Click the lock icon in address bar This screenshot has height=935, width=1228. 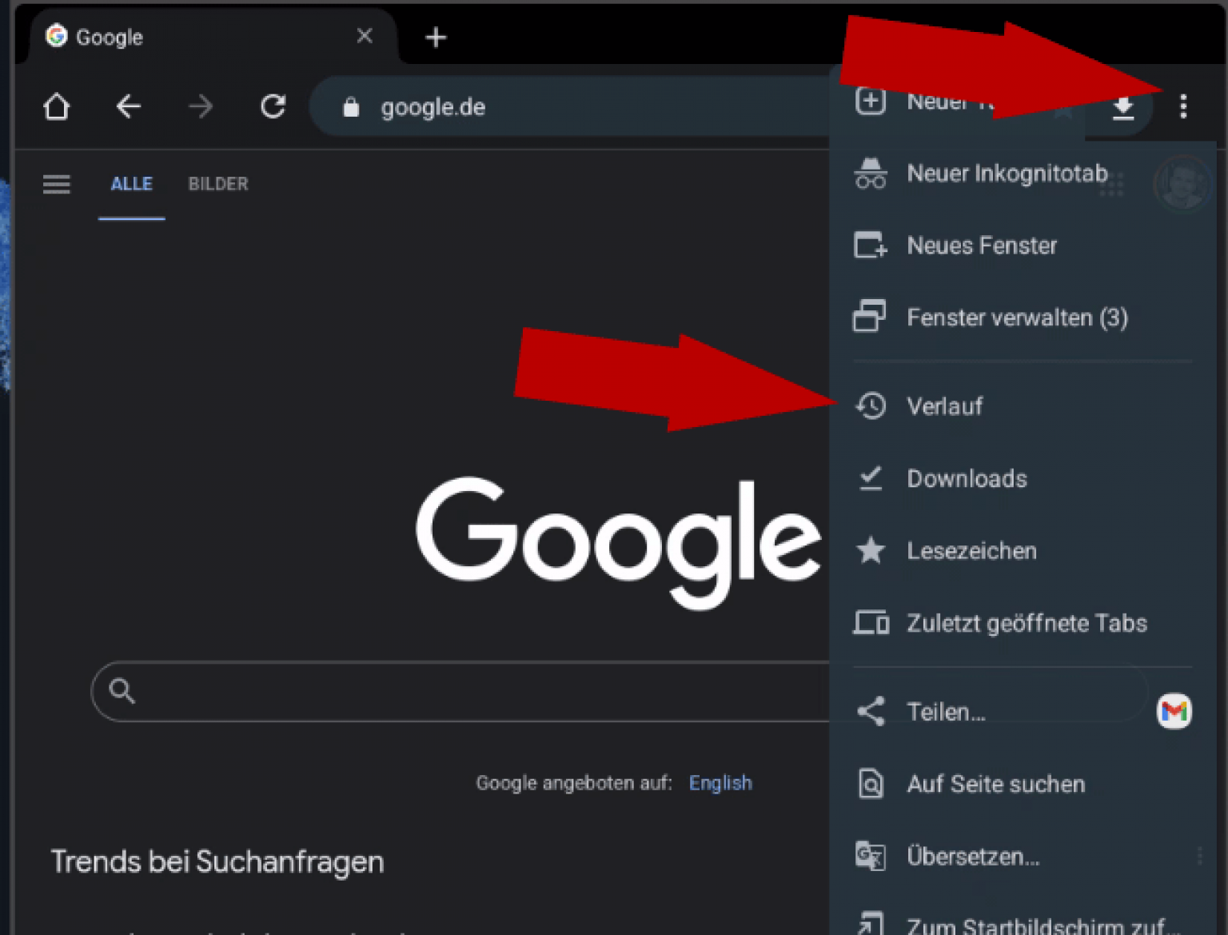coord(350,107)
